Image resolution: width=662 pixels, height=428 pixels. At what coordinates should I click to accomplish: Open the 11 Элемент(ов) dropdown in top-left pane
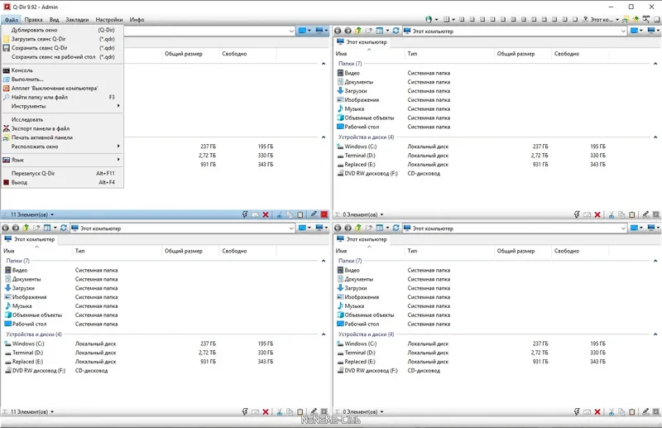coord(52,214)
